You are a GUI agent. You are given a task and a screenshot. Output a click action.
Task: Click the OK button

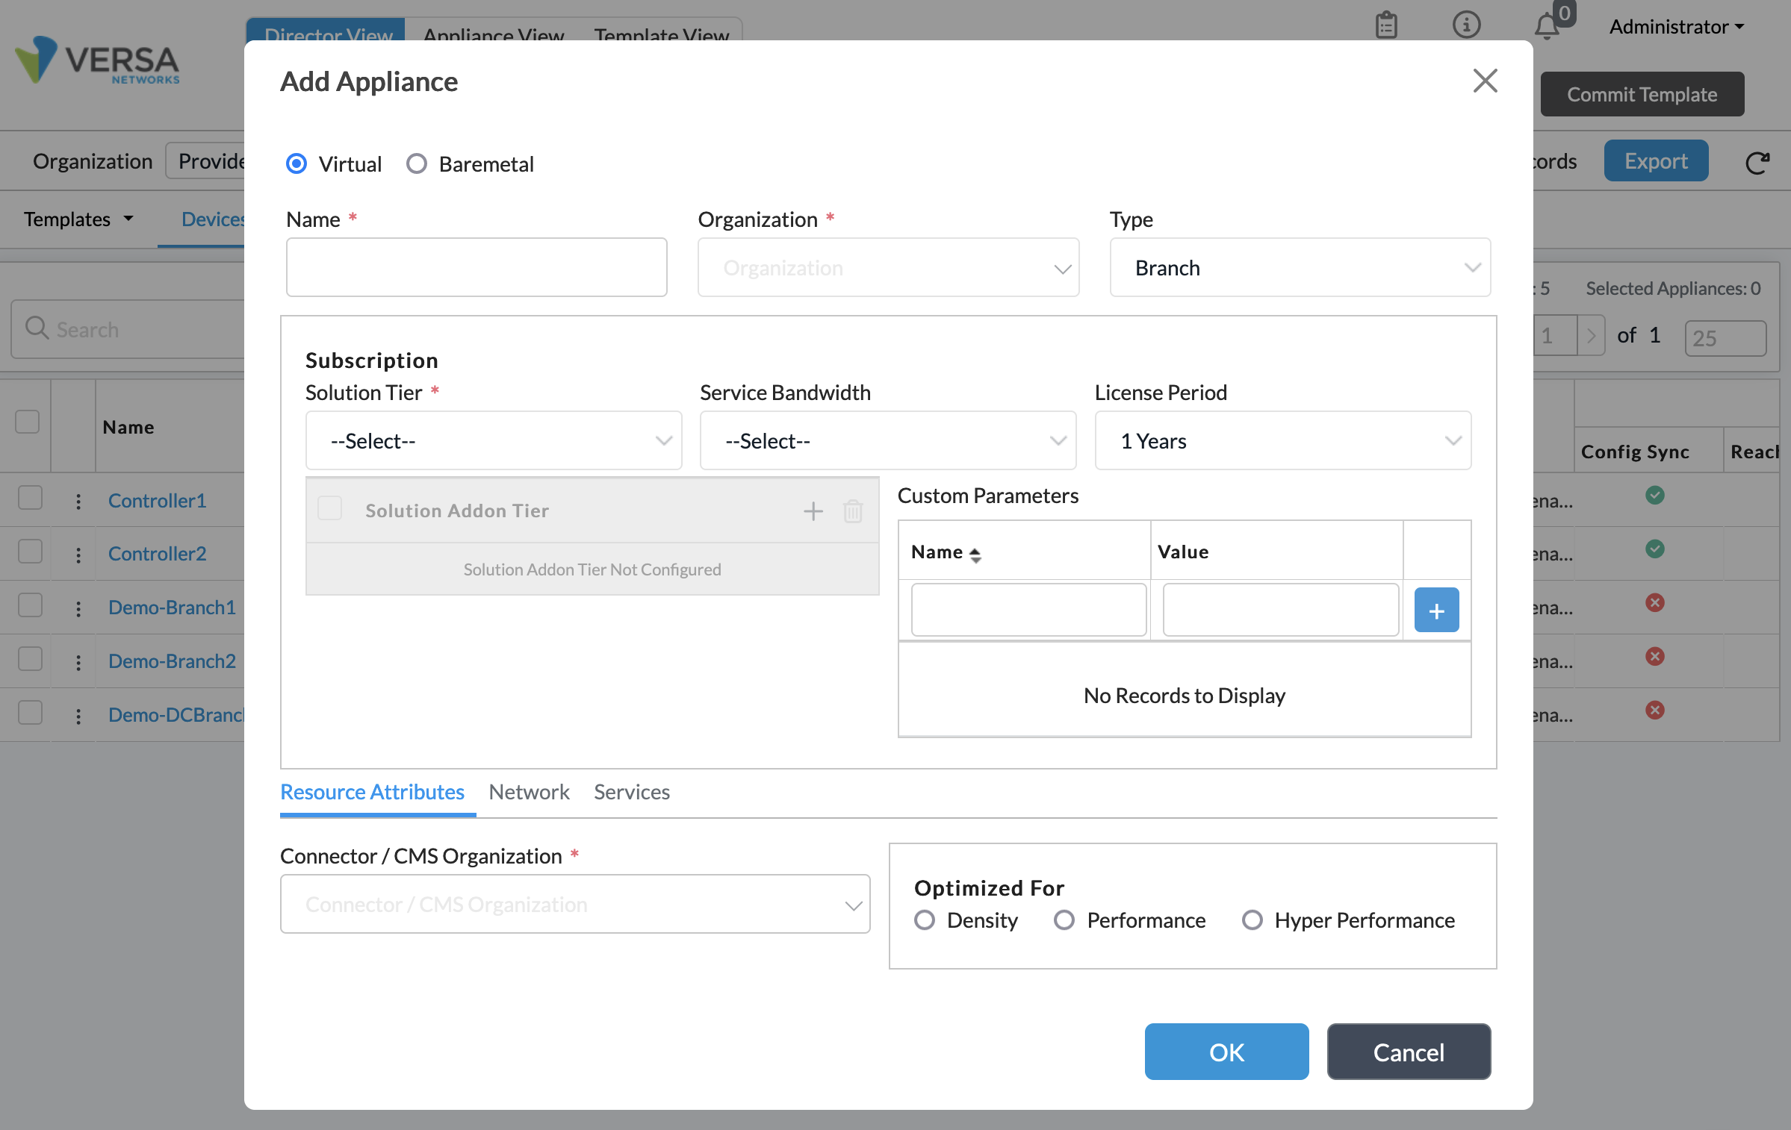tap(1226, 1052)
